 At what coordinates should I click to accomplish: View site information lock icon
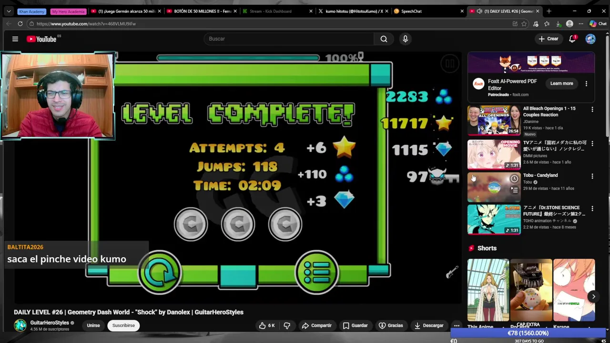31,23
